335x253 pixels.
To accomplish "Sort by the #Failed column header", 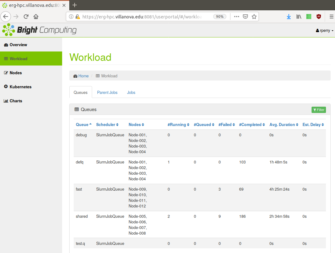I will (226, 124).
